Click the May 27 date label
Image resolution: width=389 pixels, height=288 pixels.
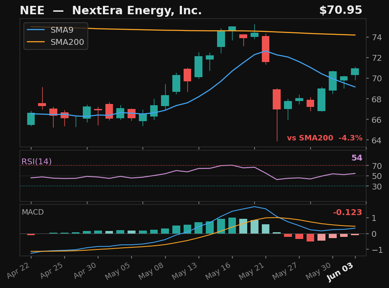[285, 271]
